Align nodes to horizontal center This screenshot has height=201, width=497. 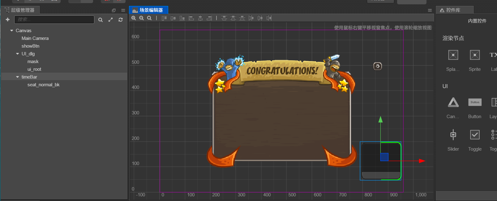coord(200,18)
